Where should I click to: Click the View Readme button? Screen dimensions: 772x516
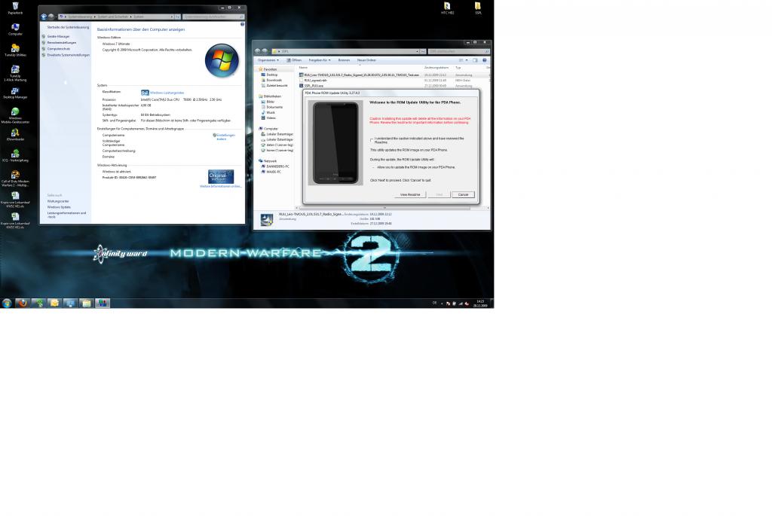tap(410, 195)
